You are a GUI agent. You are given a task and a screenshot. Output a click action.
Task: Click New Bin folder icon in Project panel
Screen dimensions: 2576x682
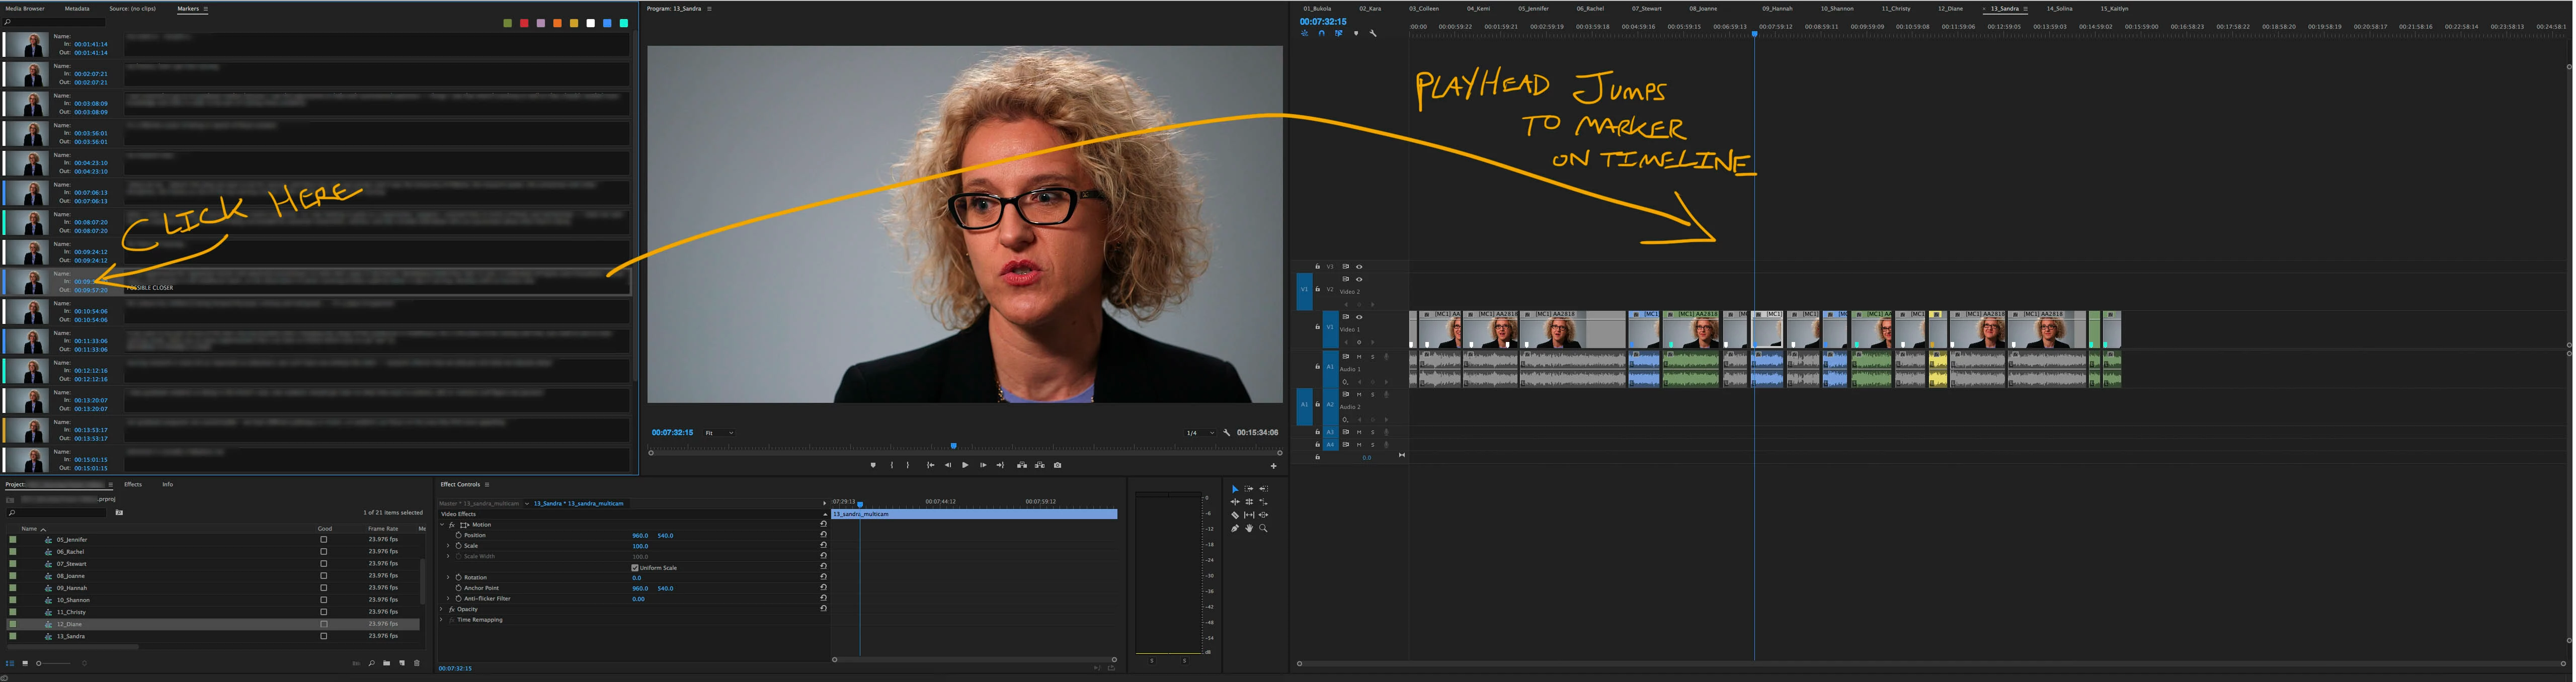[386, 663]
